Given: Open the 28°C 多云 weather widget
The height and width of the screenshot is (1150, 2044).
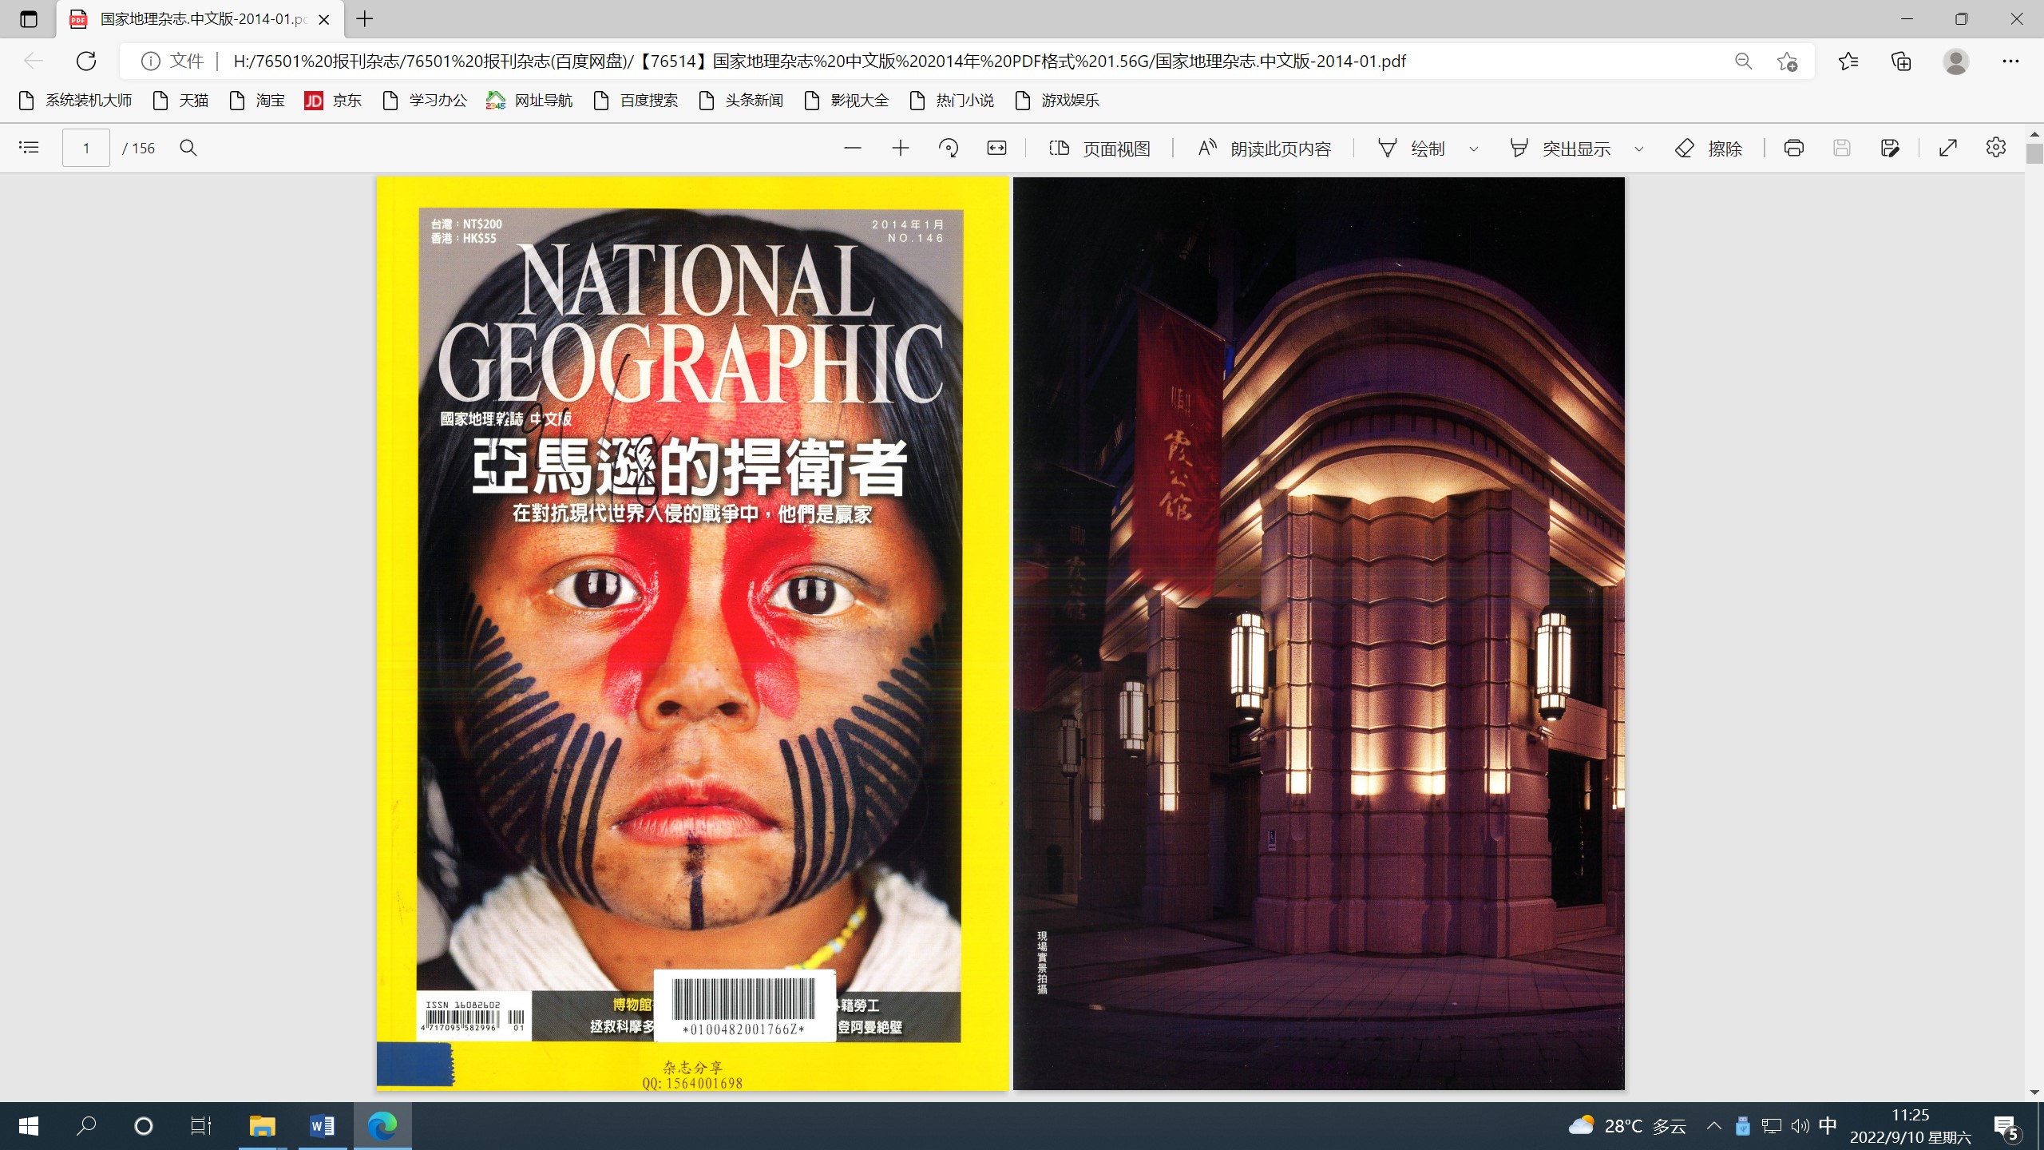Looking at the screenshot, I should 1626,1126.
